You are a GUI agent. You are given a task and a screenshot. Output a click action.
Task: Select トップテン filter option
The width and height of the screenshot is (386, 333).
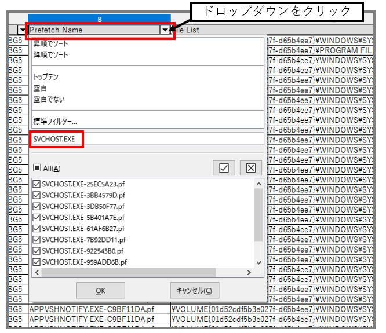coord(46,76)
